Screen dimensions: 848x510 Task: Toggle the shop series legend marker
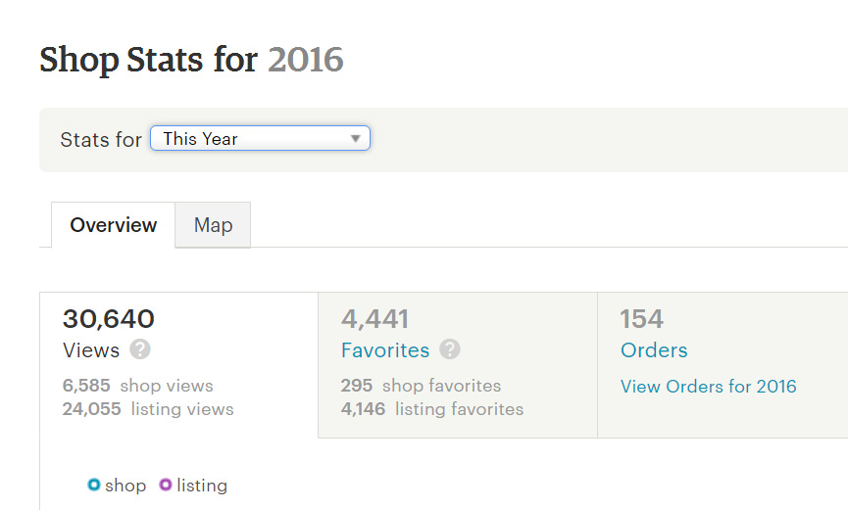(x=94, y=485)
